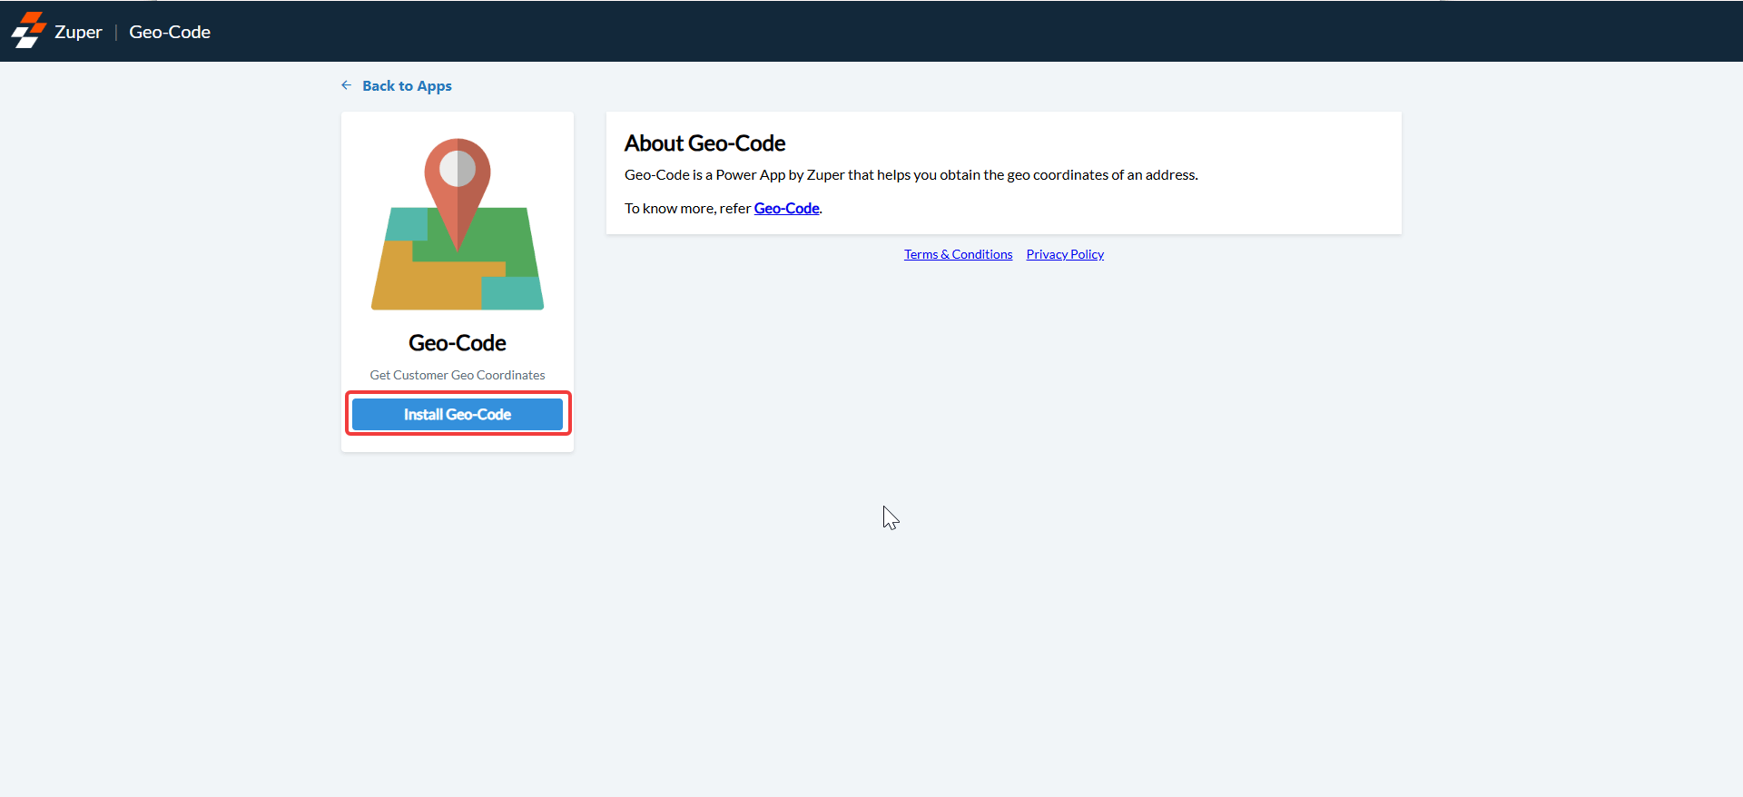Viewport: 1743px width, 797px height.
Task: Click the Zuper brand name in header
Action: tap(78, 32)
